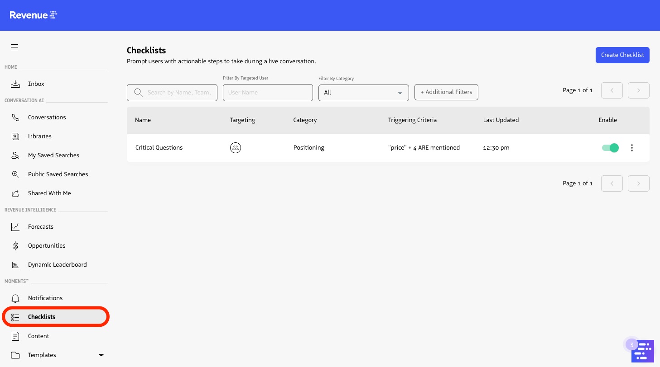Open the Filter By Category dropdown
The height and width of the screenshot is (367, 660).
[364, 92]
